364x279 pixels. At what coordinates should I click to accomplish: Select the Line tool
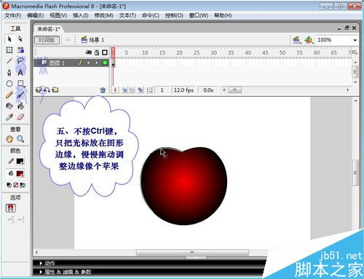[x=9, y=60]
